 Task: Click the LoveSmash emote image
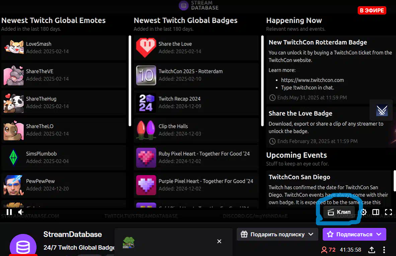(14, 47)
